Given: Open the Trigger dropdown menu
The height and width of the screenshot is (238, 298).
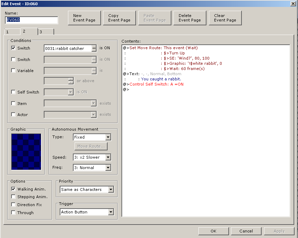Looking at the screenshot, I should coord(111,212).
